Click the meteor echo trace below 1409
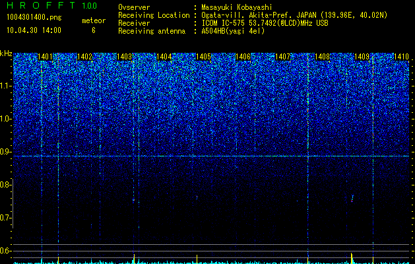Image resolution: width=415 pixels, height=264 pixels. point(352,199)
